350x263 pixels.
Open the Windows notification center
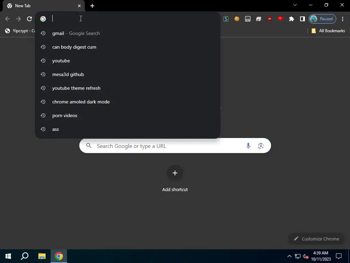[339, 256]
